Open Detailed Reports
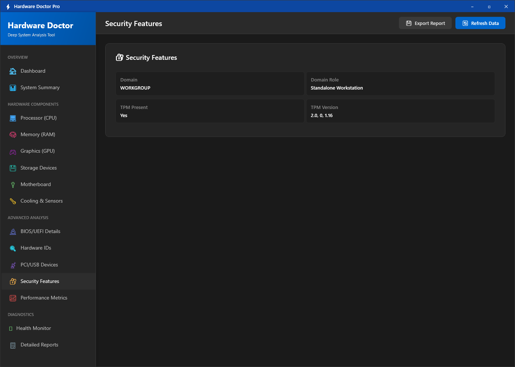The width and height of the screenshot is (515, 367). pyautogui.click(x=49, y=345)
